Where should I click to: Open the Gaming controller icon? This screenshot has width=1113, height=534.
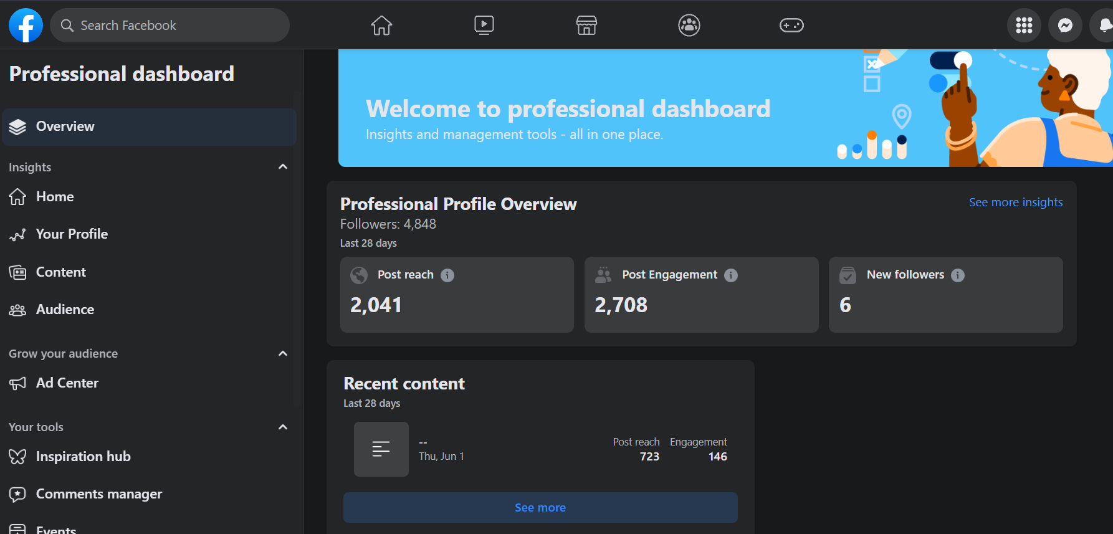coord(791,26)
